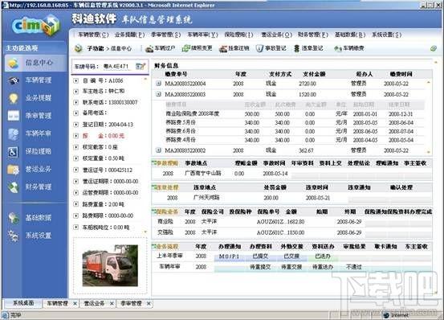Click the 挂靠注销 toolbar button
444x320 pixels.
click(234, 48)
